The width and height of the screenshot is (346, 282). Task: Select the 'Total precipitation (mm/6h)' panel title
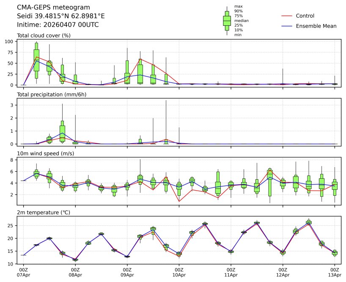[52, 94]
